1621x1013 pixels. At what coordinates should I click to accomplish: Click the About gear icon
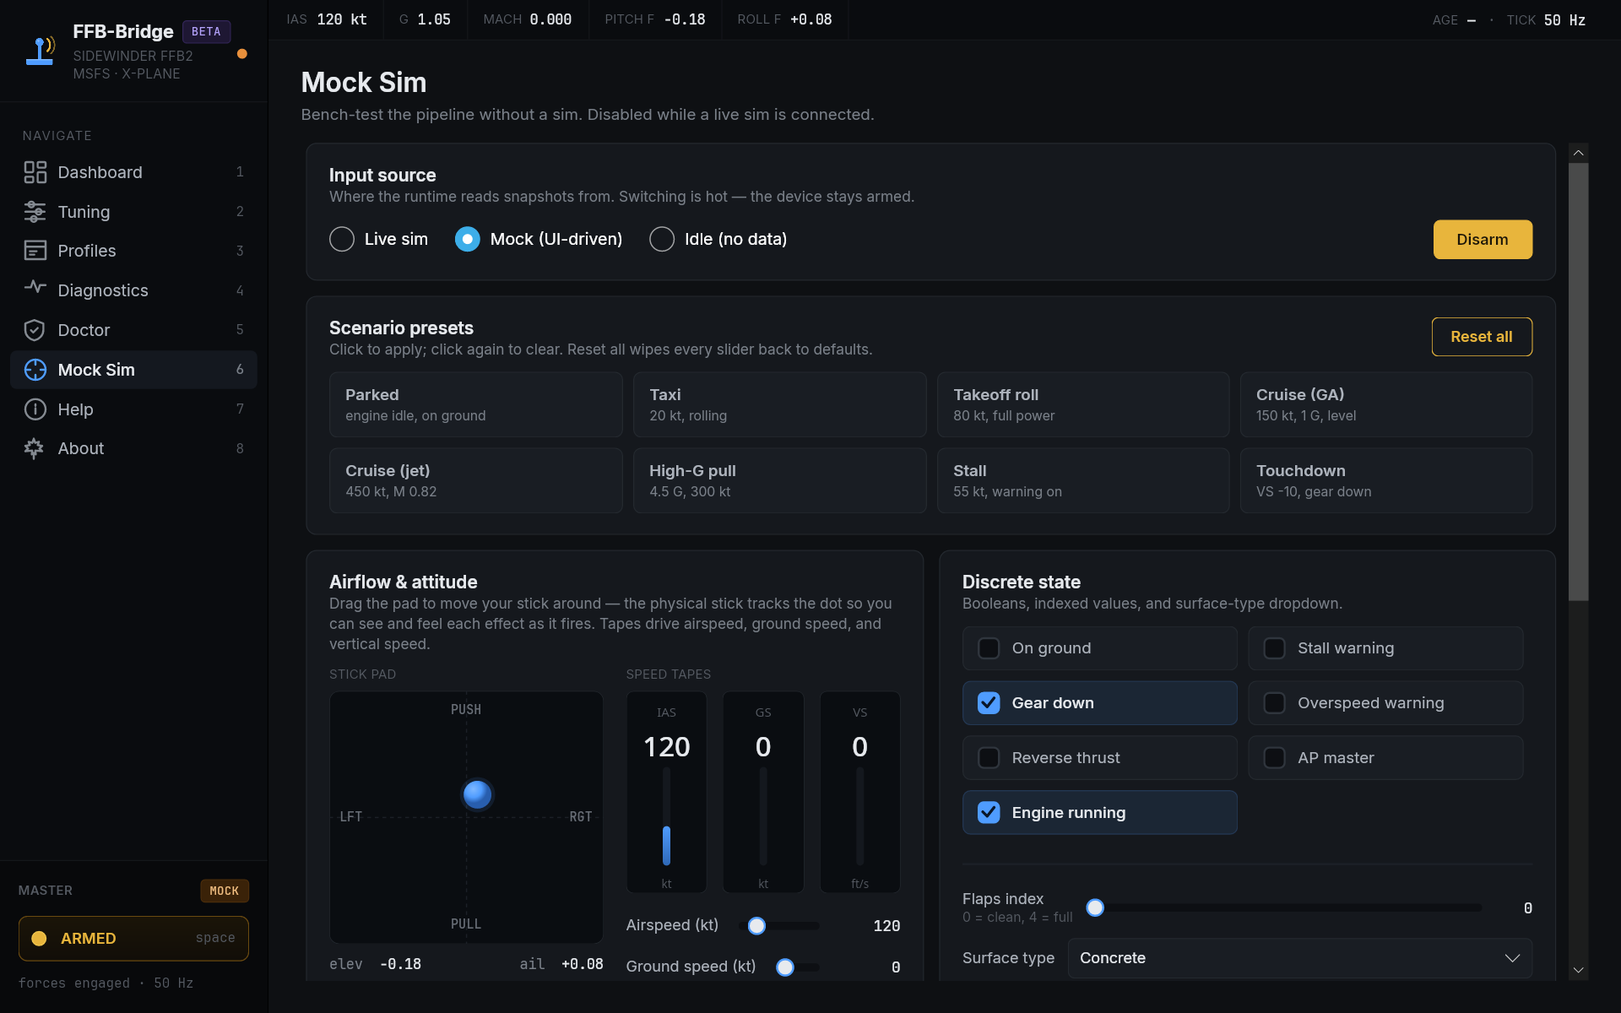point(35,448)
